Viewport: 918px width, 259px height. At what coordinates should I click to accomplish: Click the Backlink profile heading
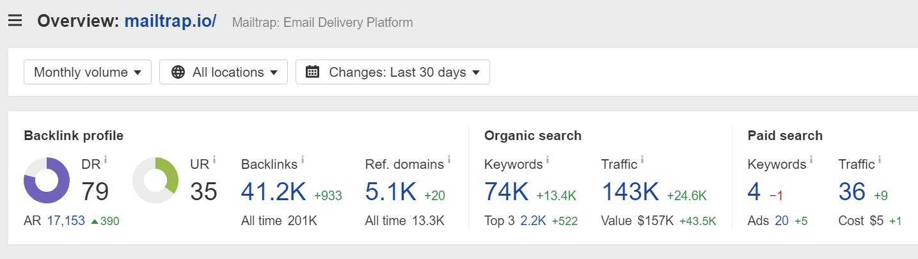click(x=74, y=136)
